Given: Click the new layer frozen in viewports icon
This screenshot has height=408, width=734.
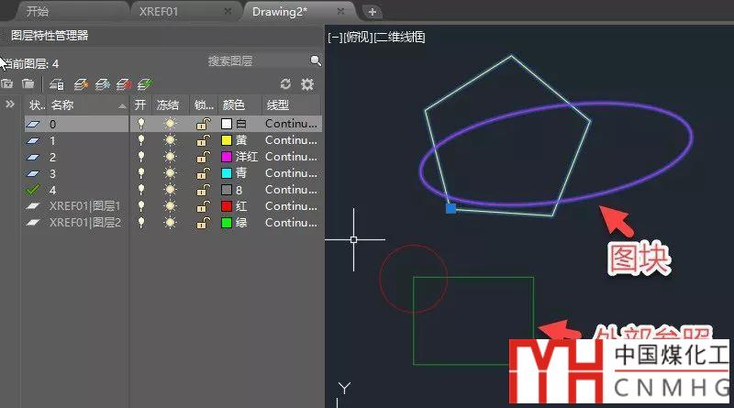Looking at the screenshot, I should pyautogui.click(x=102, y=84).
